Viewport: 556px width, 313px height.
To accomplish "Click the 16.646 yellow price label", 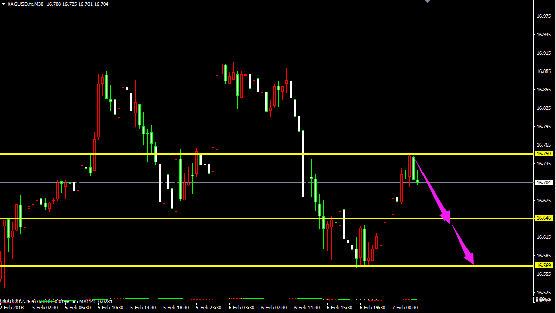I will tap(543, 218).
